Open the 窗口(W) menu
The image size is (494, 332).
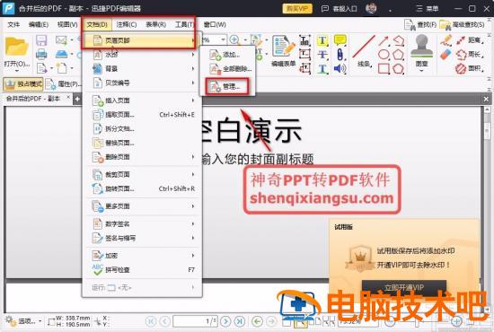(x=215, y=24)
